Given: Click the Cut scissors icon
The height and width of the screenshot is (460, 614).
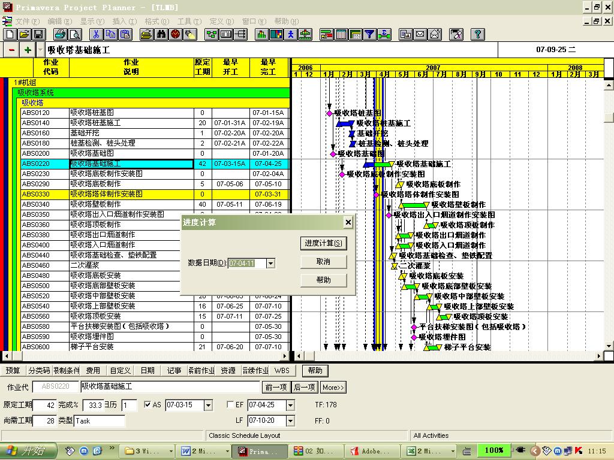Looking at the screenshot, I should [x=96, y=34].
